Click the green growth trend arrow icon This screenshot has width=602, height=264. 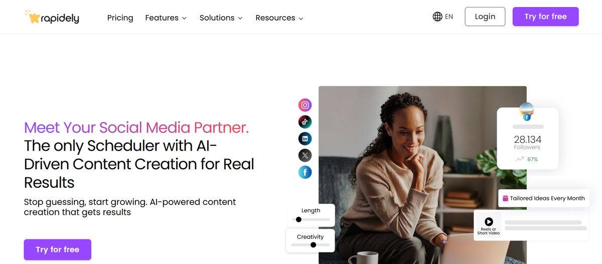click(520, 159)
